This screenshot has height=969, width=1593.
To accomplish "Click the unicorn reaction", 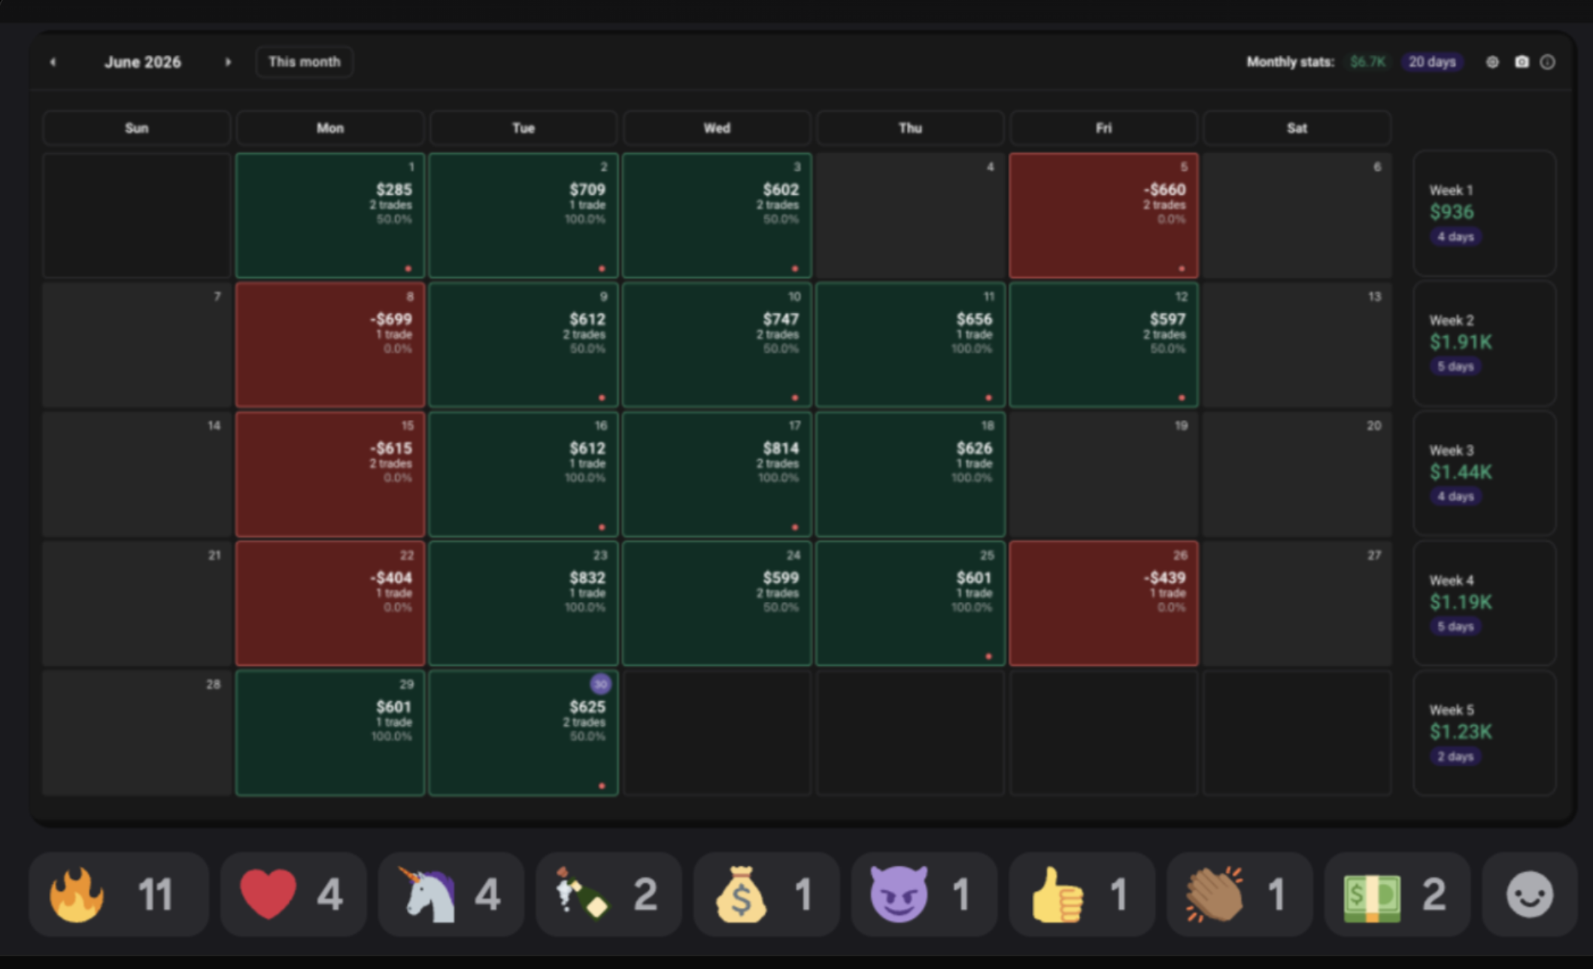I will [451, 895].
